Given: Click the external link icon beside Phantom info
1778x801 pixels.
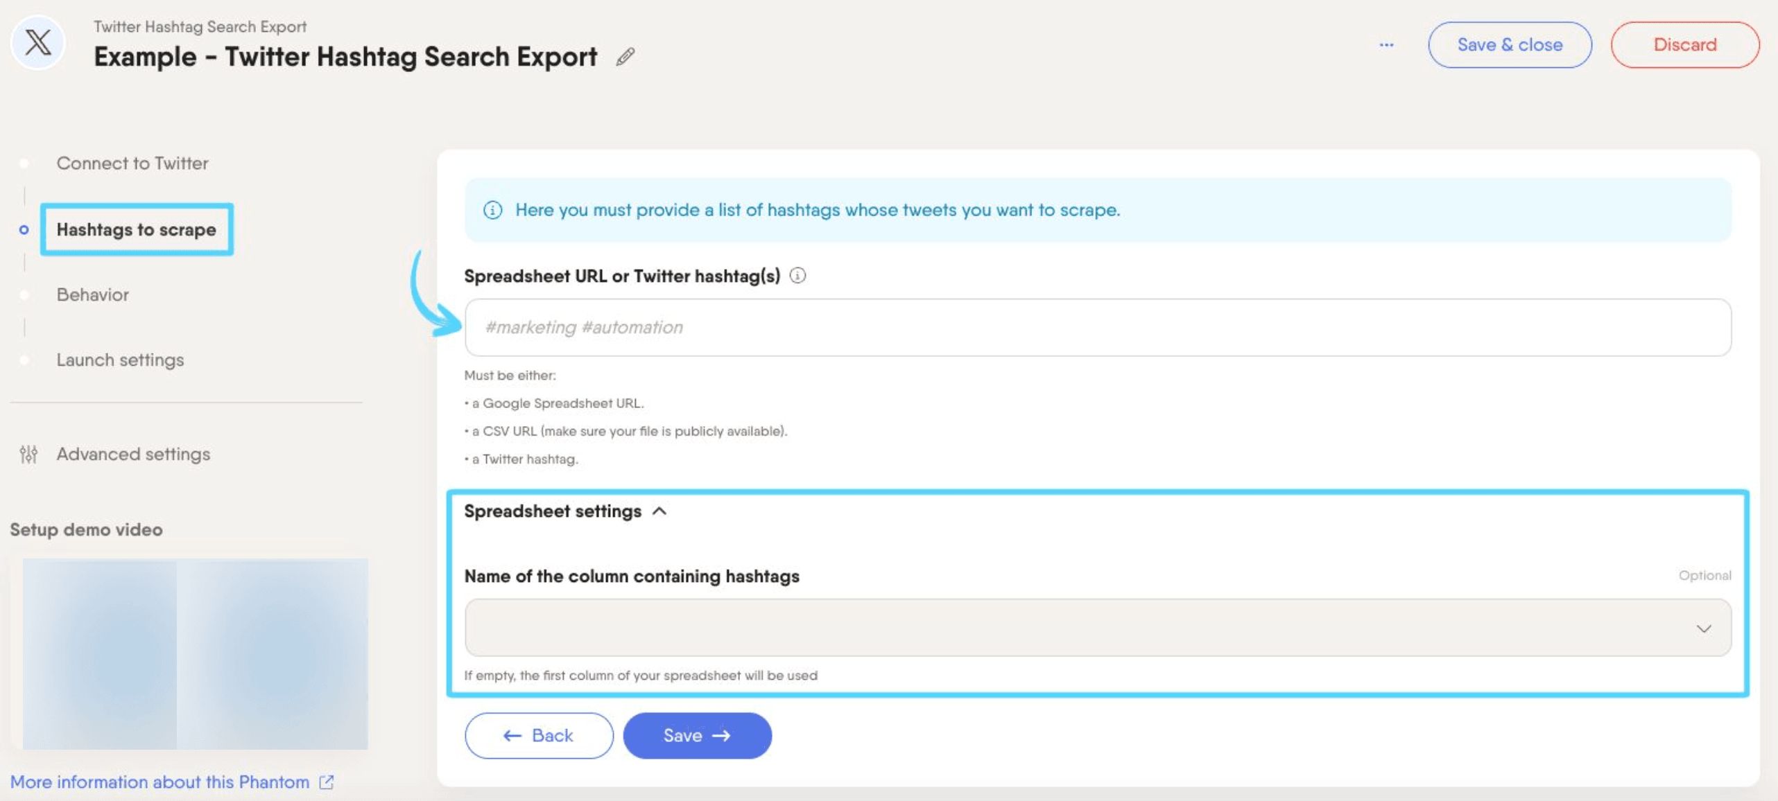Looking at the screenshot, I should [326, 782].
